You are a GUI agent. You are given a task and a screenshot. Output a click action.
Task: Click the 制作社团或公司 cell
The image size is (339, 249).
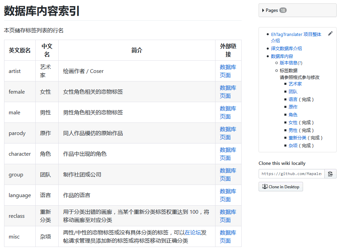137,175
